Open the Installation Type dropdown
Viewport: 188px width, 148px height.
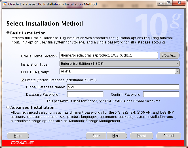tap(119, 64)
